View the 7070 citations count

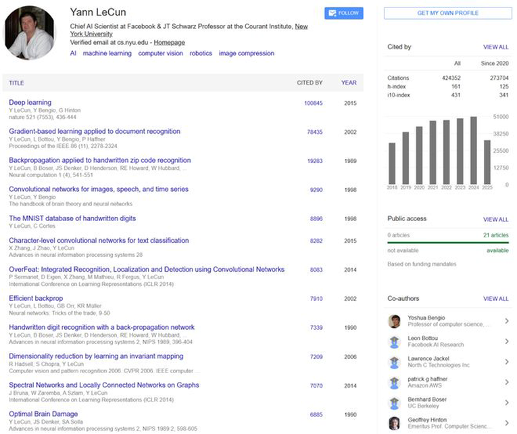point(316,386)
